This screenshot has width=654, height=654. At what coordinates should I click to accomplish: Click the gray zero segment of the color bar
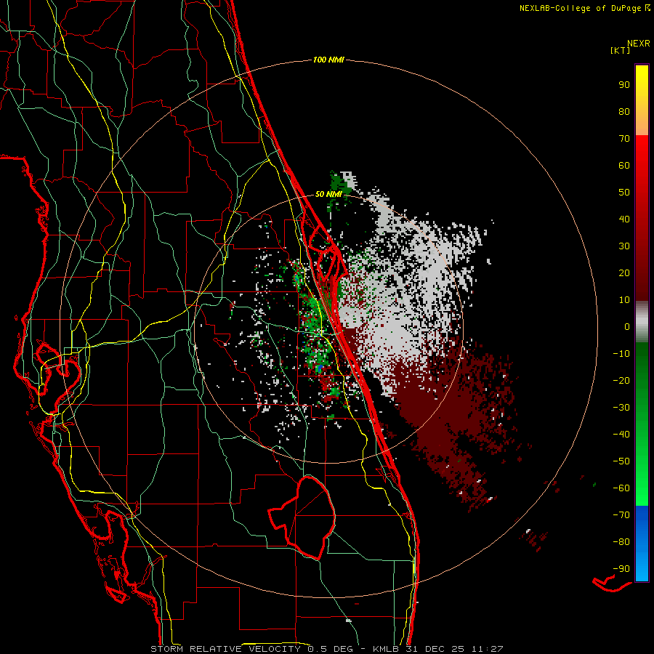pyautogui.click(x=642, y=322)
